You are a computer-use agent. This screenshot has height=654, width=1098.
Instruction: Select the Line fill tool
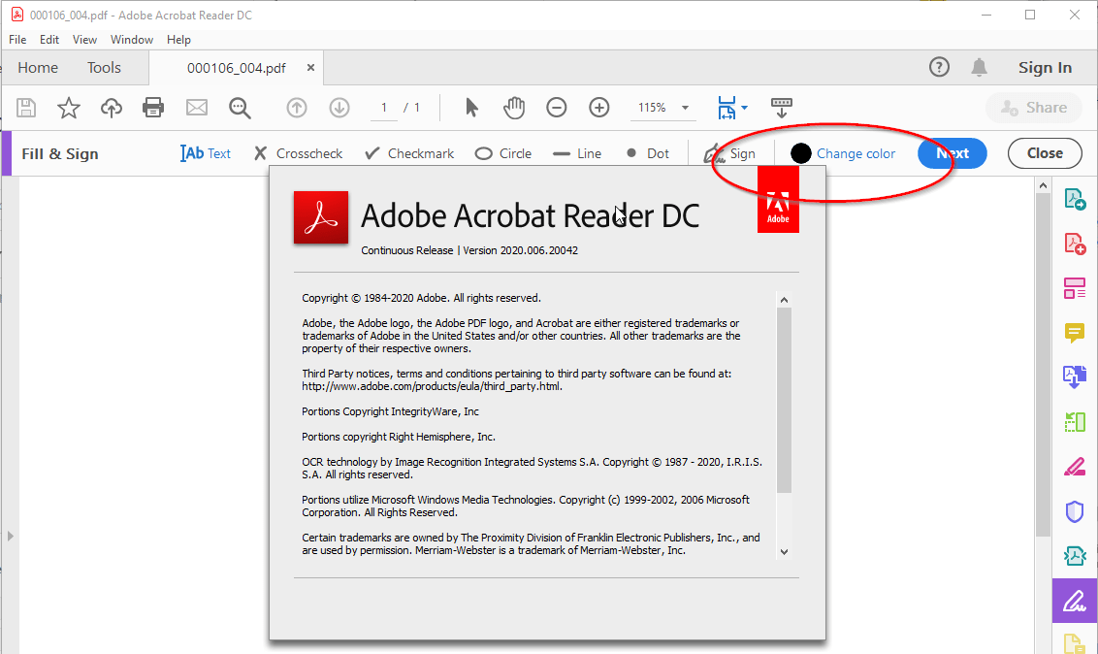point(577,153)
